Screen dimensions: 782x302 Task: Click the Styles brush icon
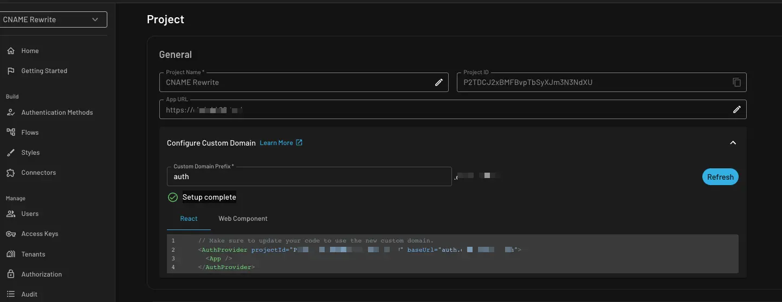(11, 153)
